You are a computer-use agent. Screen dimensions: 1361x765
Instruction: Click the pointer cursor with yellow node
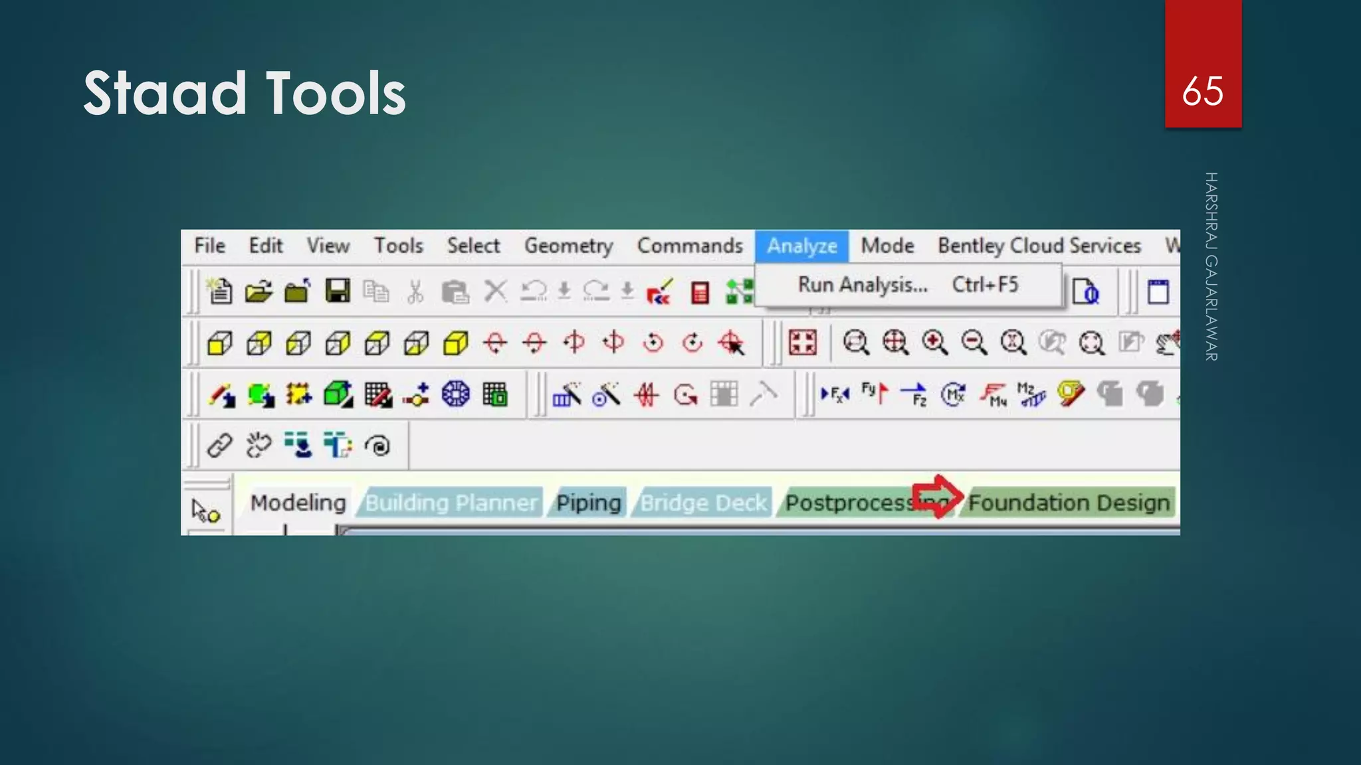205,511
